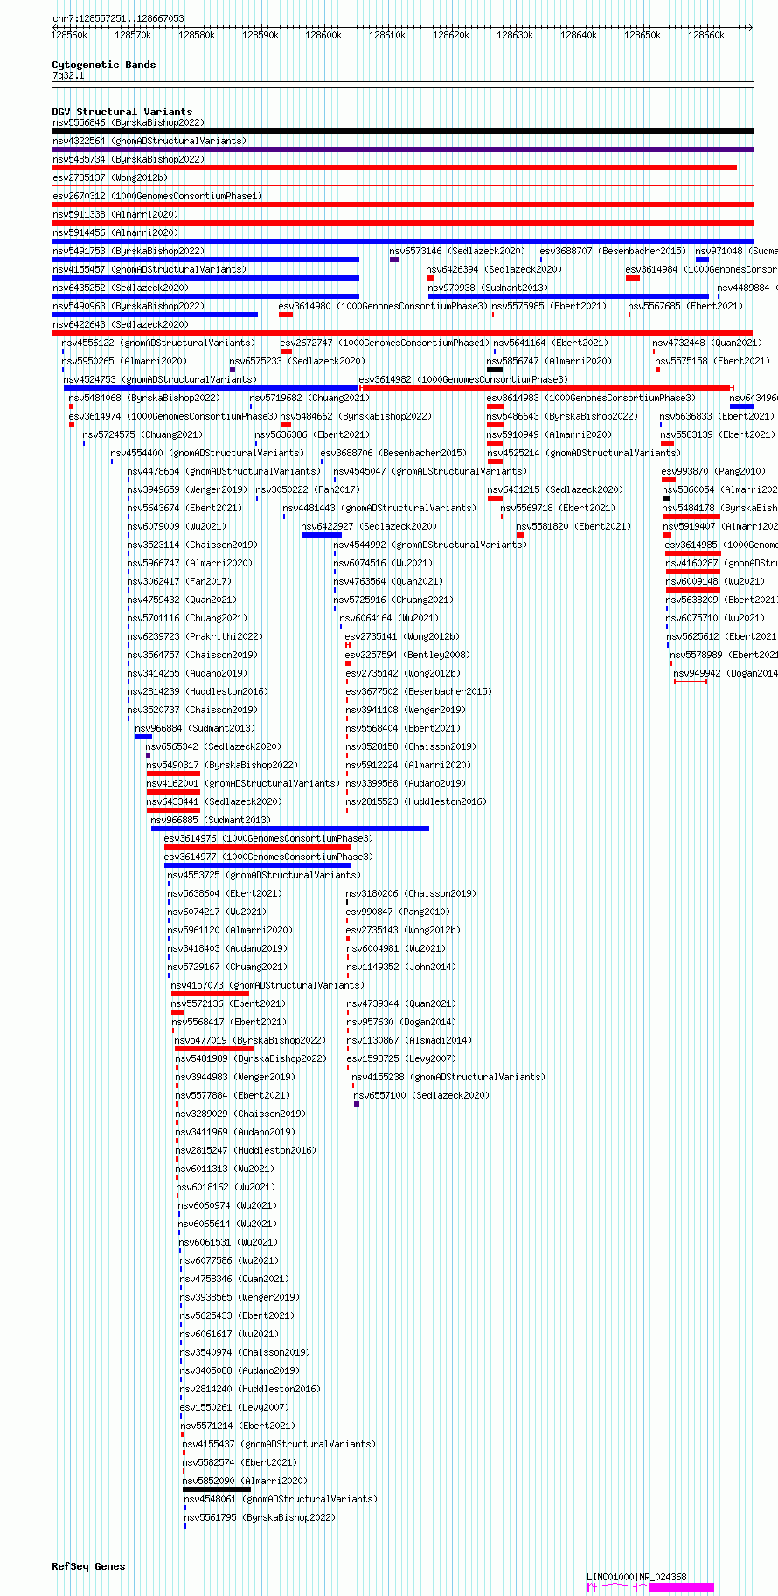Open esv1593725 (Levy2007) label

tap(401, 1059)
